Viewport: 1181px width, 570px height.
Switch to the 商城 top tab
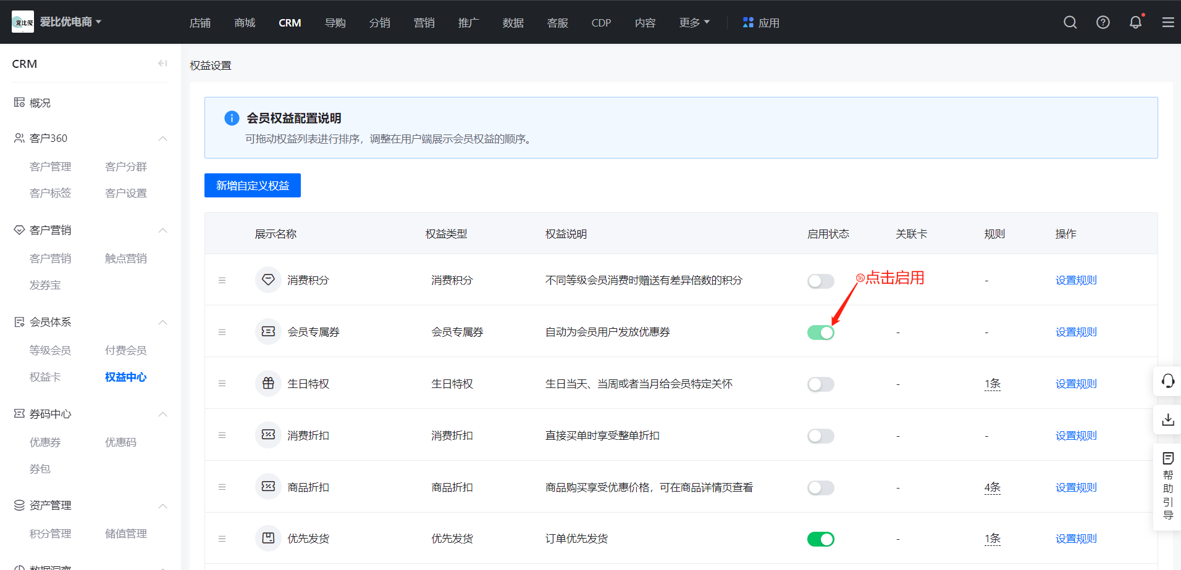click(245, 23)
